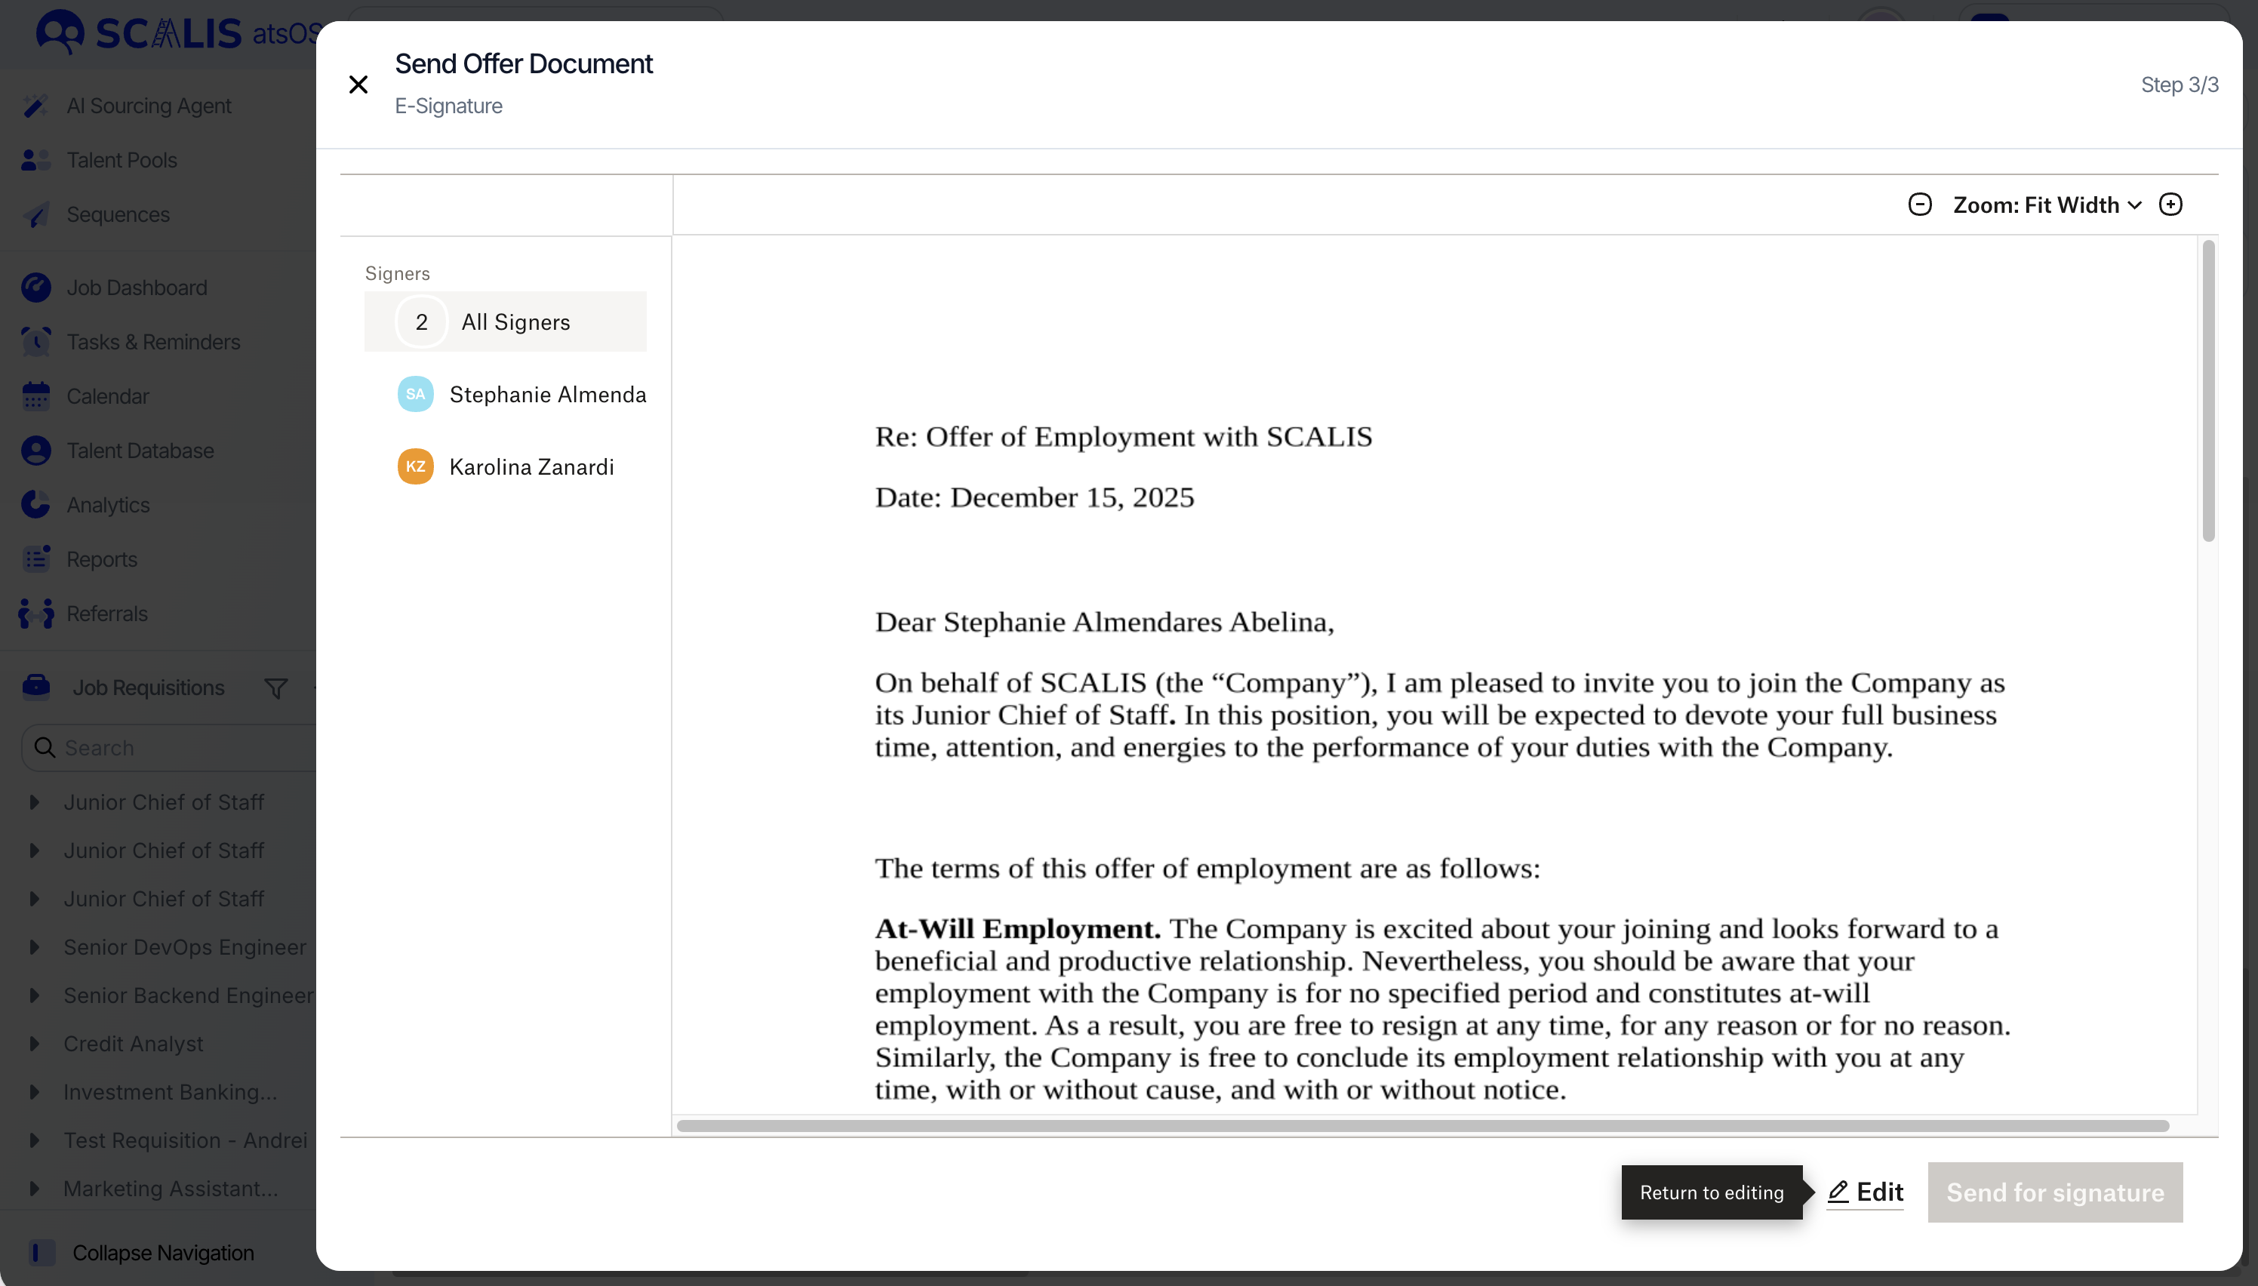The height and width of the screenshot is (1286, 2258).
Task: Click the Edit pencil button
Action: point(1865,1192)
